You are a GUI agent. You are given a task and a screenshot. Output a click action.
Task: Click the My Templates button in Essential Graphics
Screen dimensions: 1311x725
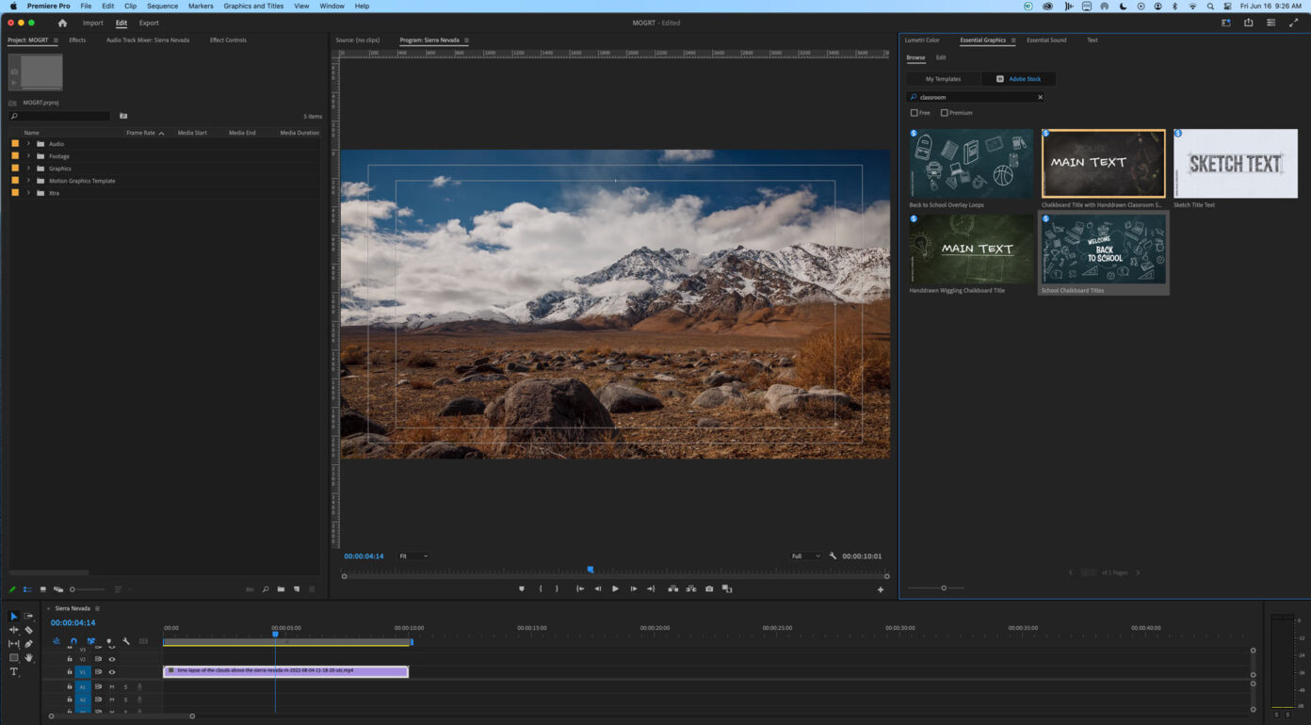943,79
